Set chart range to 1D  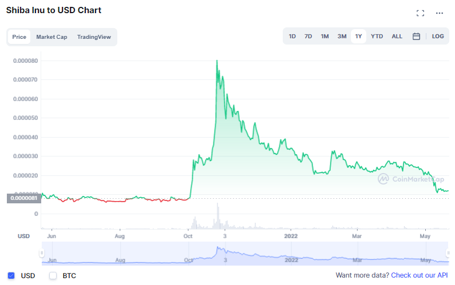tap(292, 36)
